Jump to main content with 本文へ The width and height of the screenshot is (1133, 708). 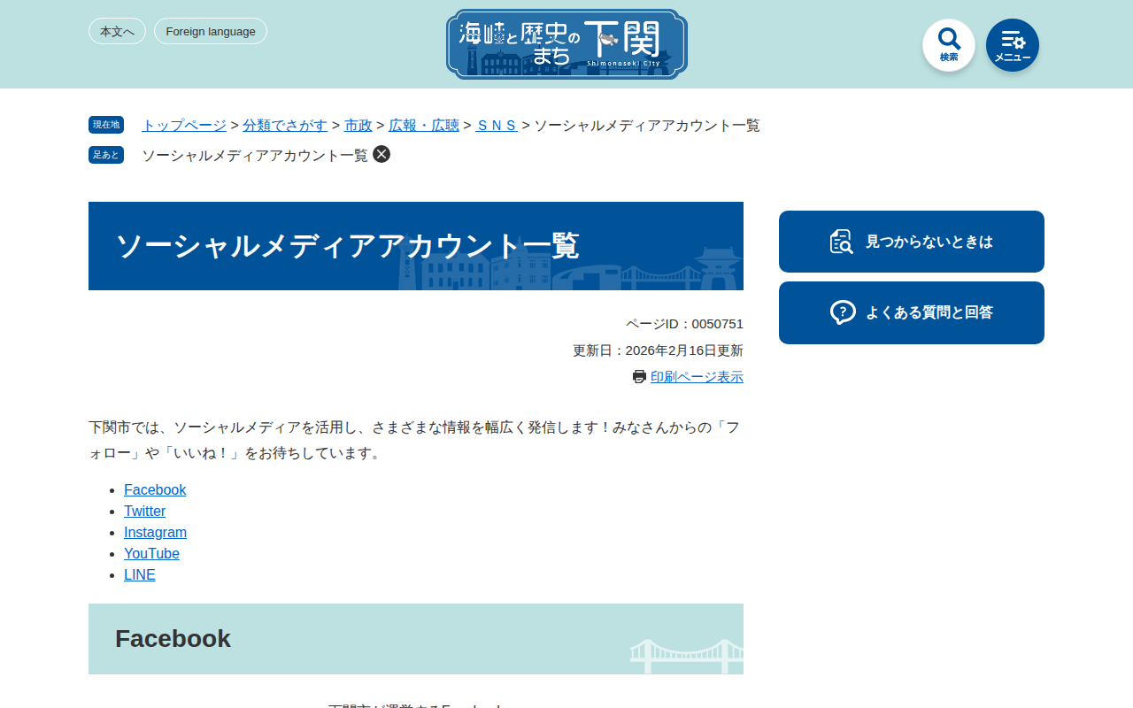click(117, 31)
